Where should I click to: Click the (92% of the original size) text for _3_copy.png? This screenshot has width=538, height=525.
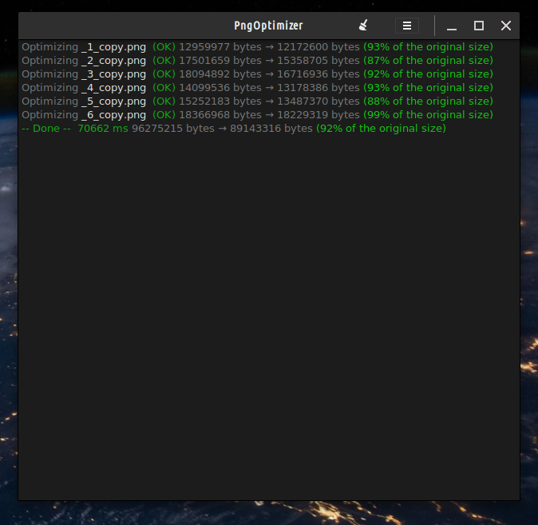(428, 74)
